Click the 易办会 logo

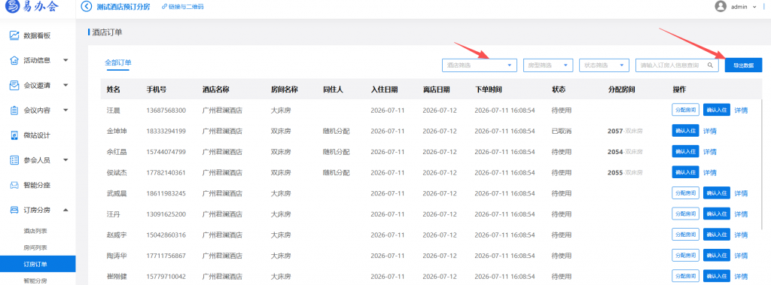click(x=32, y=7)
